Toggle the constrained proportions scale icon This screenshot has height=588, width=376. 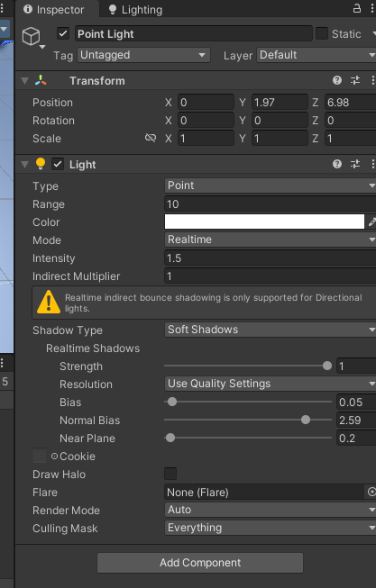pyautogui.click(x=151, y=138)
